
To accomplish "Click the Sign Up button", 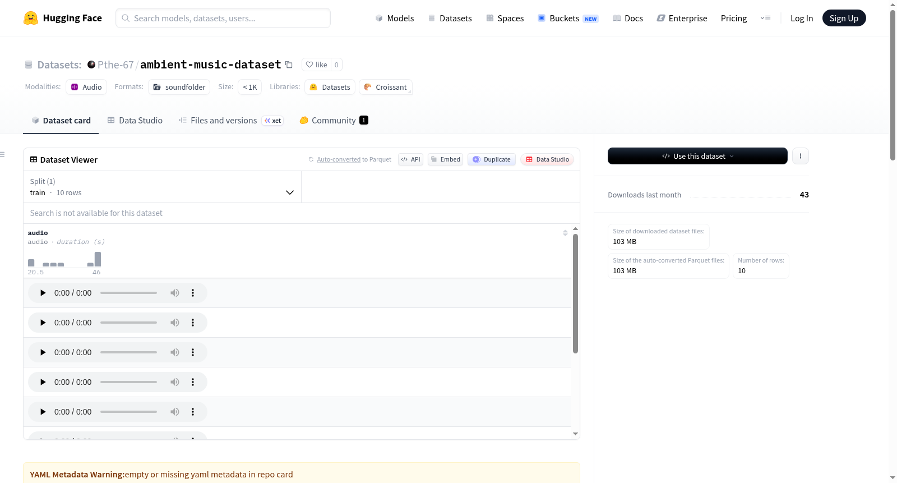I will (844, 18).
